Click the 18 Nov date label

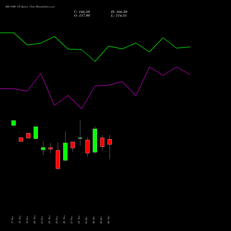[x=20, y=219]
